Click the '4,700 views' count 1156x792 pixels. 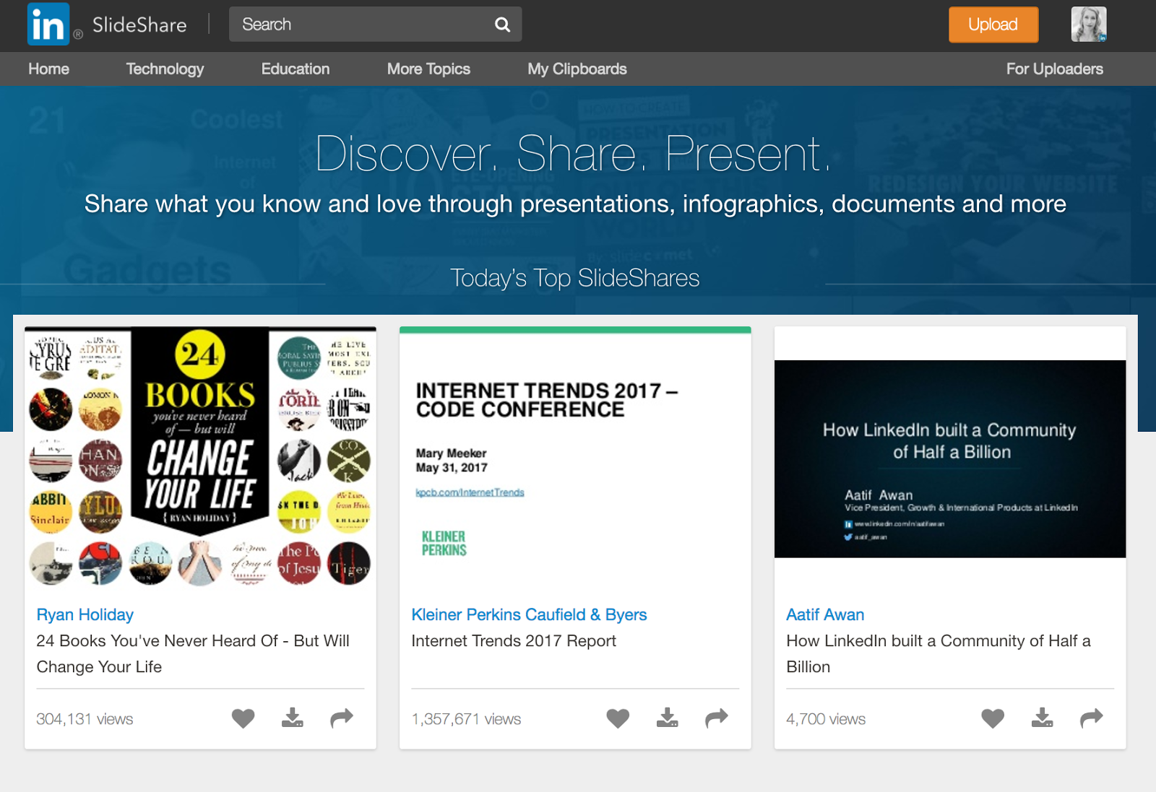[x=826, y=719]
